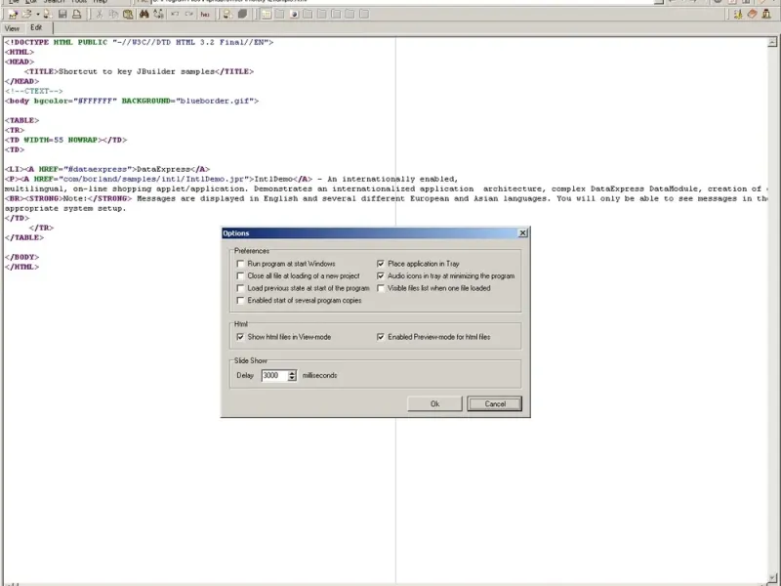Click the editor scrollbar down arrow

point(772,578)
